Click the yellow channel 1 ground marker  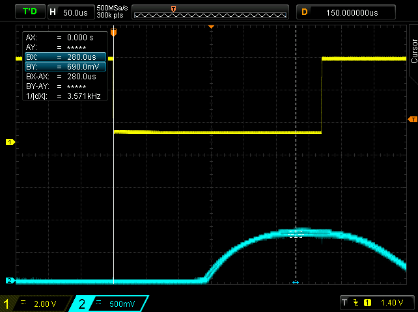[x=10, y=141]
